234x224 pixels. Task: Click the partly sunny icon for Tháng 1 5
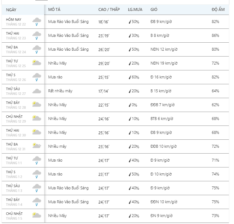click(x=36, y=215)
